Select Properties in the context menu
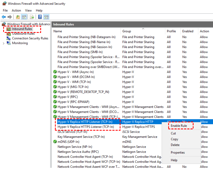Screen dimensions: 213x175 point(178,153)
